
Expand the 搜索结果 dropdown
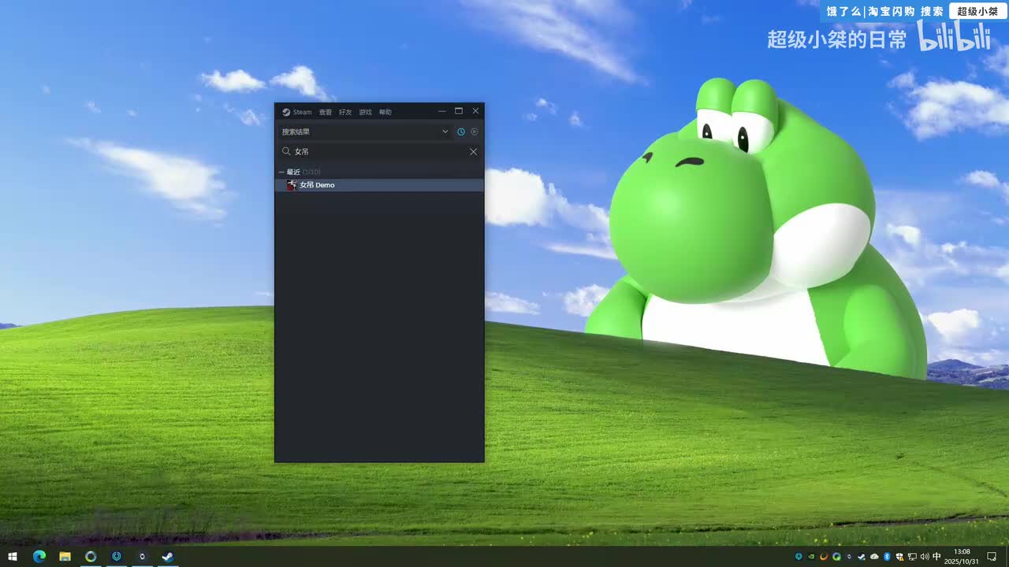coord(365,132)
